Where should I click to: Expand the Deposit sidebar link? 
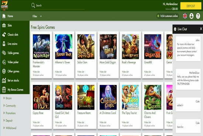tap(8, 121)
